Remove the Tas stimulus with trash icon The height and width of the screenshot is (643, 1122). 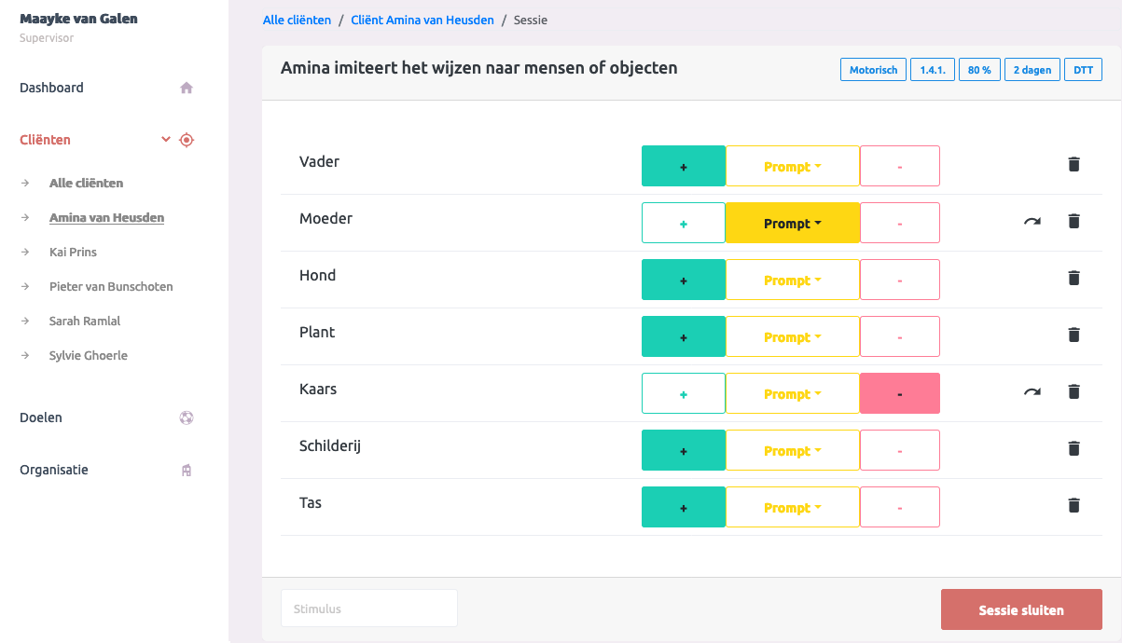(1074, 506)
